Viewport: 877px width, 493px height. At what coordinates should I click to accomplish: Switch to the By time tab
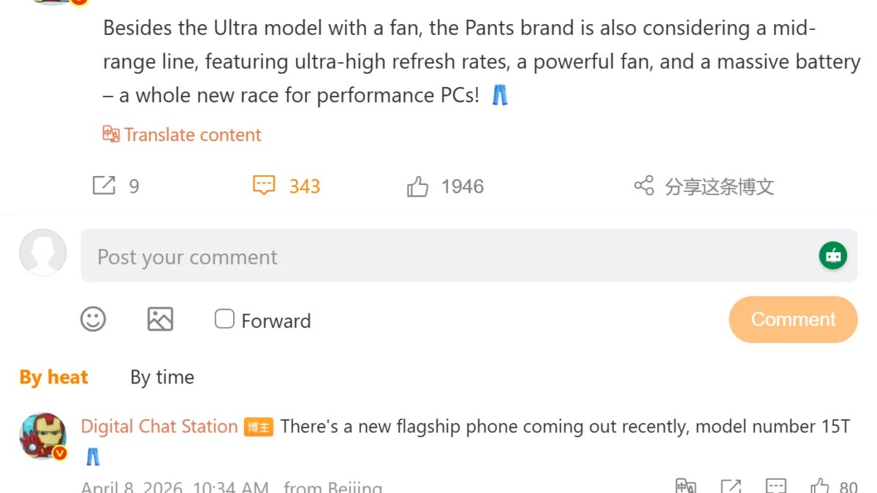(x=162, y=377)
